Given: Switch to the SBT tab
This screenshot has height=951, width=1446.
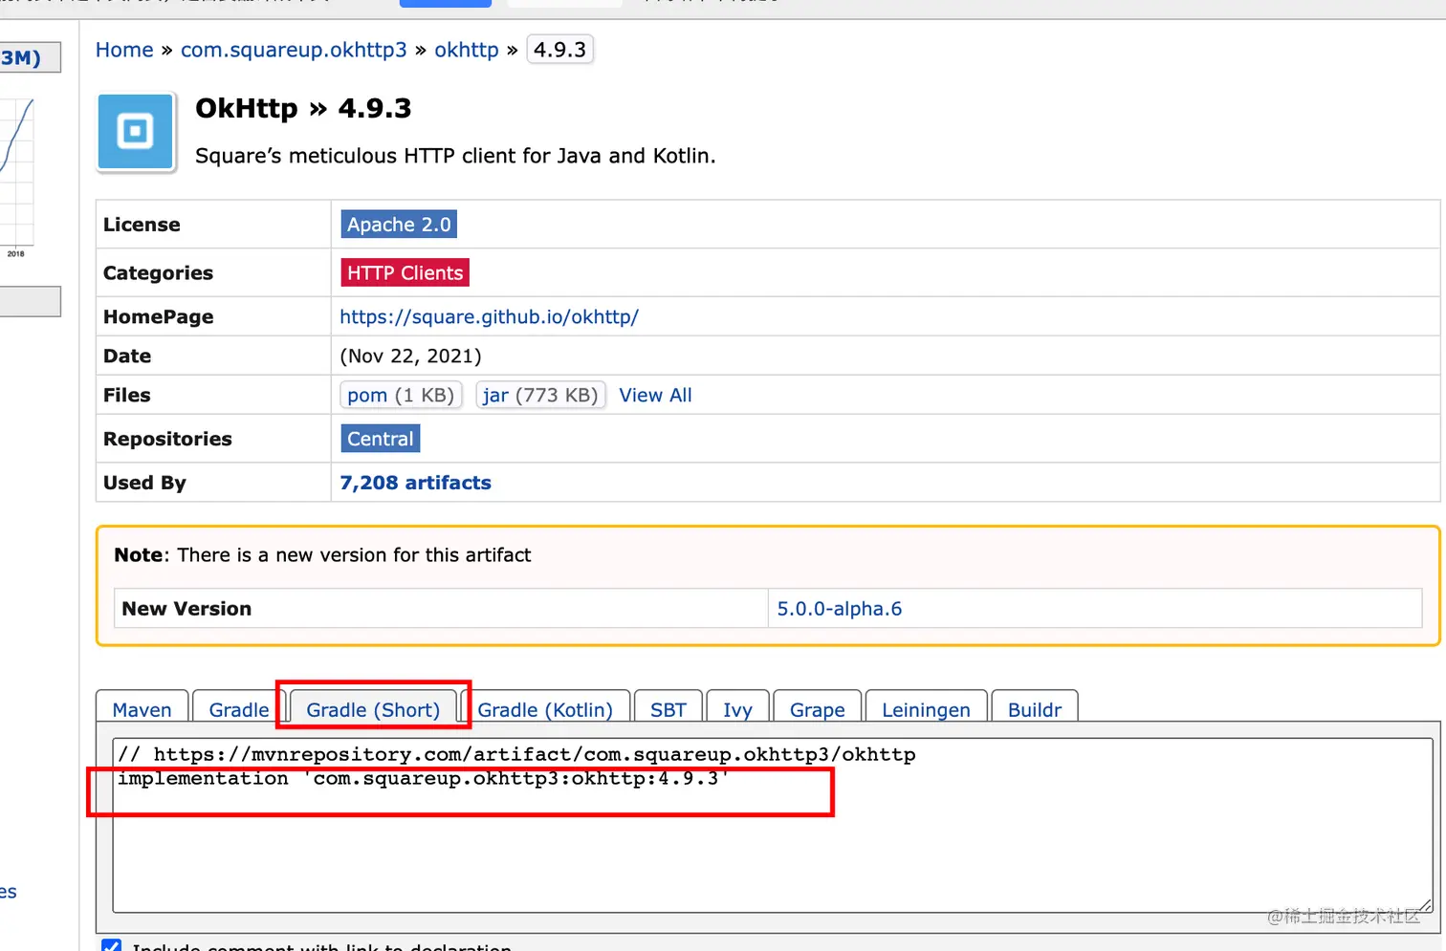Looking at the screenshot, I should (668, 708).
